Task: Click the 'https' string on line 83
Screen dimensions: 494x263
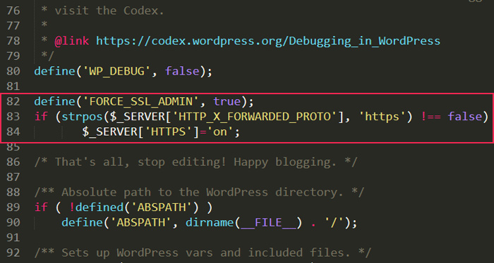Action: 382,117
